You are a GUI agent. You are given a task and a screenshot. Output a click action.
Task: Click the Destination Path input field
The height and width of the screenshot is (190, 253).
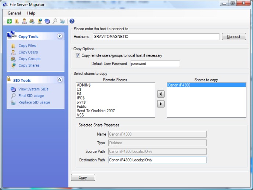pos(157,160)
